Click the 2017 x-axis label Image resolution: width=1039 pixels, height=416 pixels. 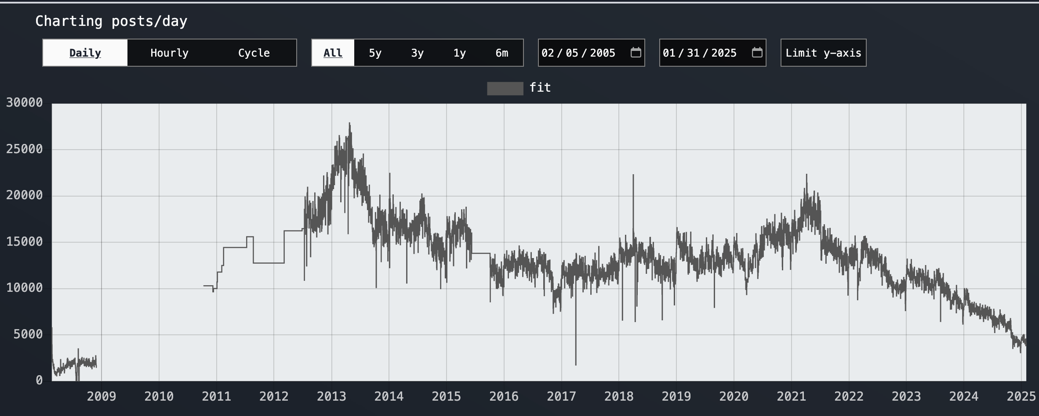(561, 397)
